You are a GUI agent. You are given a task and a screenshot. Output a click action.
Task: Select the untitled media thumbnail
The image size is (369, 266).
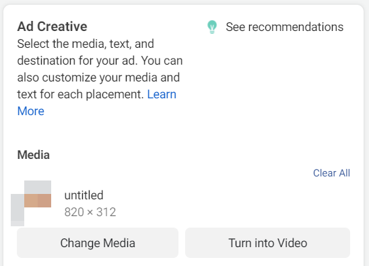(x=31, y=203)
